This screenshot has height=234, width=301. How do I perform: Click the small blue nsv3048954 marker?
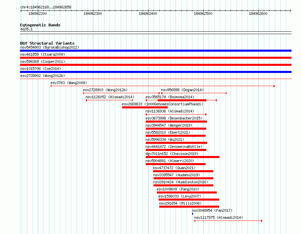tap(192, 214)
